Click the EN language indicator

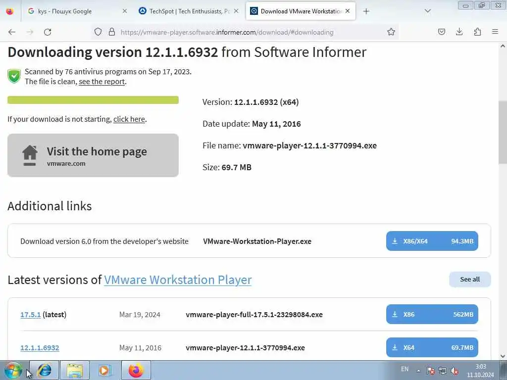(405, 369)
